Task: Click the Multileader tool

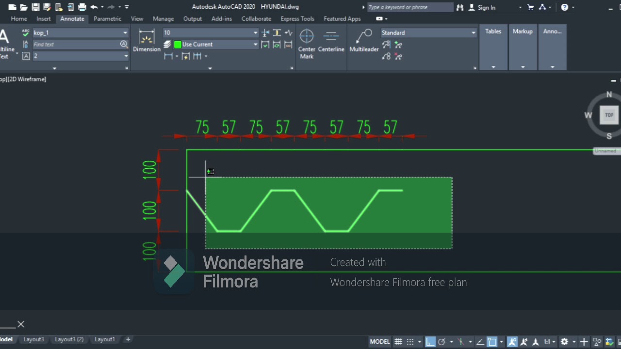Action: tap(364, 41)
